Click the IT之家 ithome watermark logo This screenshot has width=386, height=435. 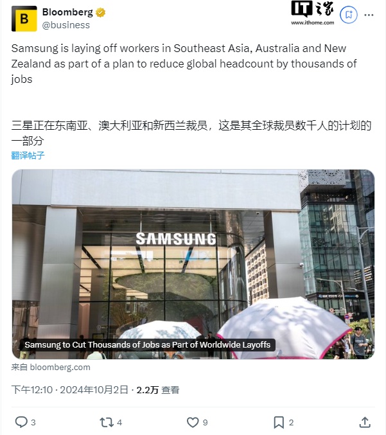click(x=313, y=13)
